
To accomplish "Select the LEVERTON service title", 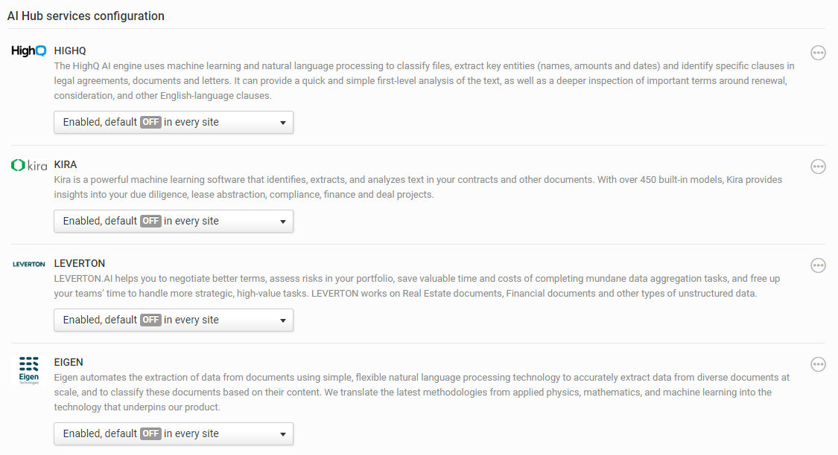I will 80,263.
